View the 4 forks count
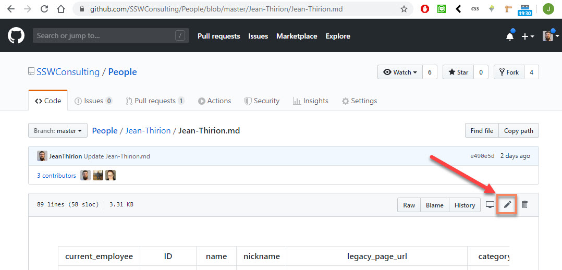 click(531, 72)
